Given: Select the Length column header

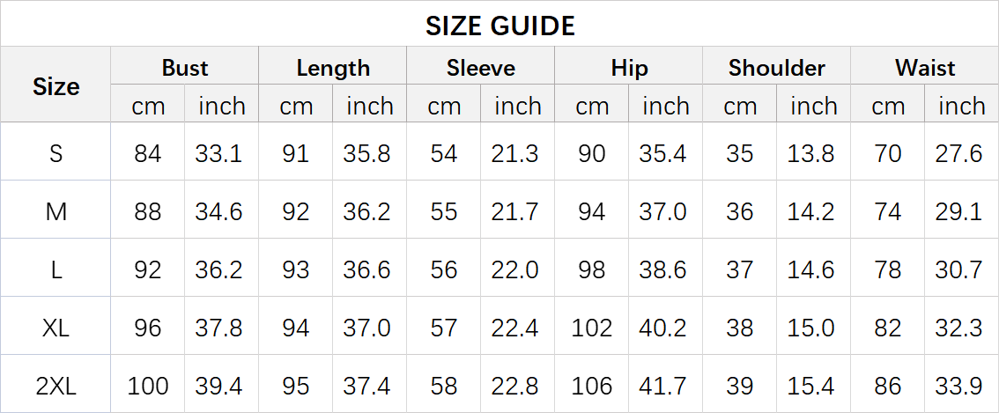Looking at the screenshot, I should tap(333, 68).
